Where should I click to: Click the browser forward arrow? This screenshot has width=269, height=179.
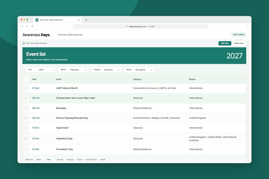27,26
